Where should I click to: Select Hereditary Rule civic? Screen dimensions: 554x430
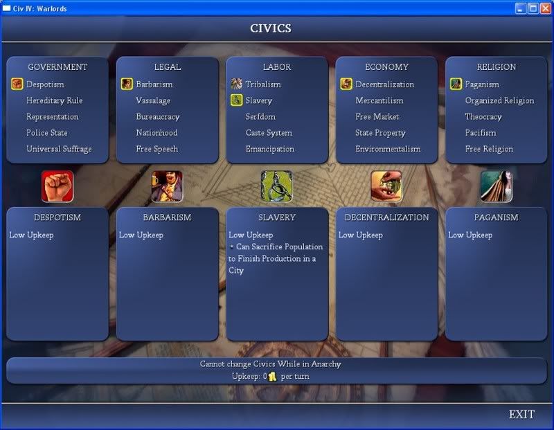pyautogui.click(x=55, y=100)
